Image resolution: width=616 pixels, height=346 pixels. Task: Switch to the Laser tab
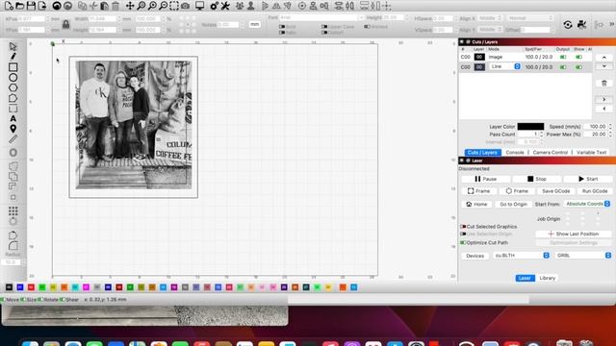(x=525, y=278)
